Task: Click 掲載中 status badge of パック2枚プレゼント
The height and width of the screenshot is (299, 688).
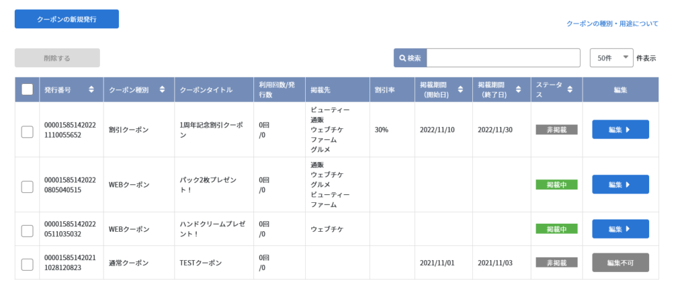Action: click(x=556, y=184)
